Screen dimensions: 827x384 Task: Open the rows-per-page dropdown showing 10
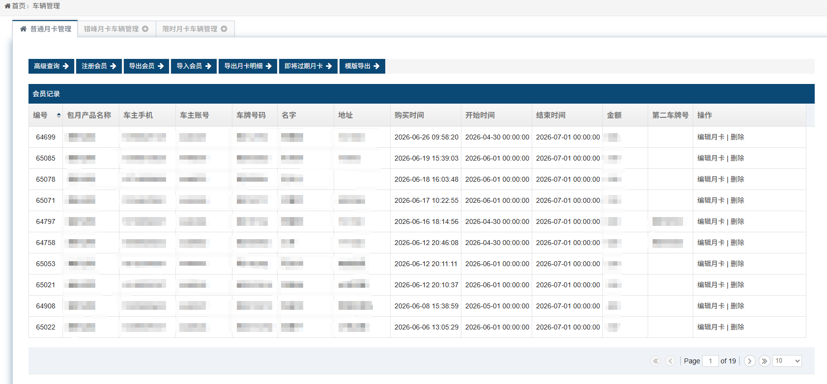tap(787, 361)
